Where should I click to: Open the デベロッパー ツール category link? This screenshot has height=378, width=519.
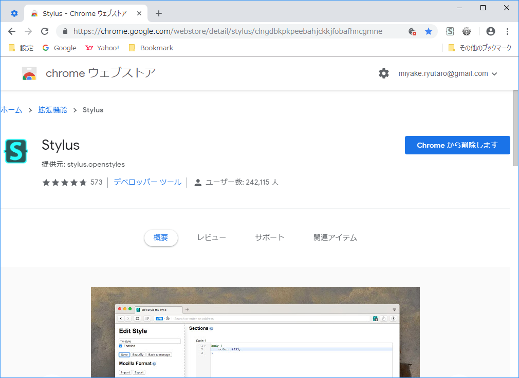tap(147, 182)
